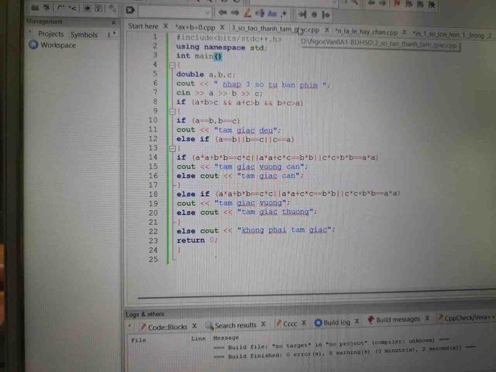Close the Search results log tab
The image size is (496, 372).
[263, 324]
